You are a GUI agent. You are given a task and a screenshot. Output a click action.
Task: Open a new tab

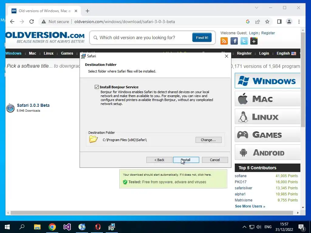[x=87, y=11]
